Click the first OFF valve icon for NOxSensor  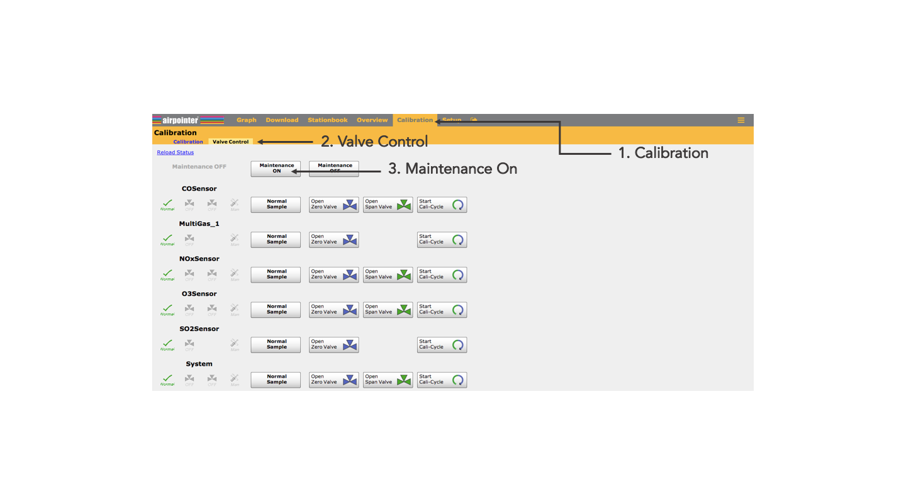coord(189,274)
